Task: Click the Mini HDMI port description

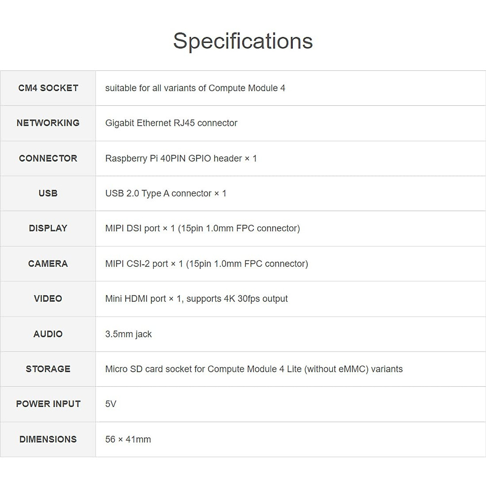Action: (196, 298)
